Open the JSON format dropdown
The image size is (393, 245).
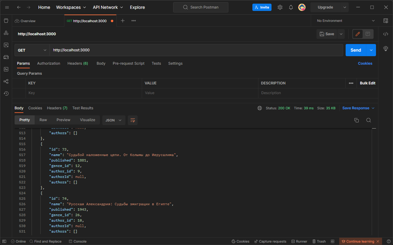click(114, 120)
